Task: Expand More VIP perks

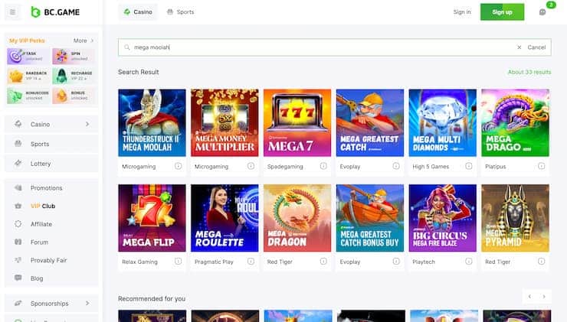Action: (x=84, y=41)
